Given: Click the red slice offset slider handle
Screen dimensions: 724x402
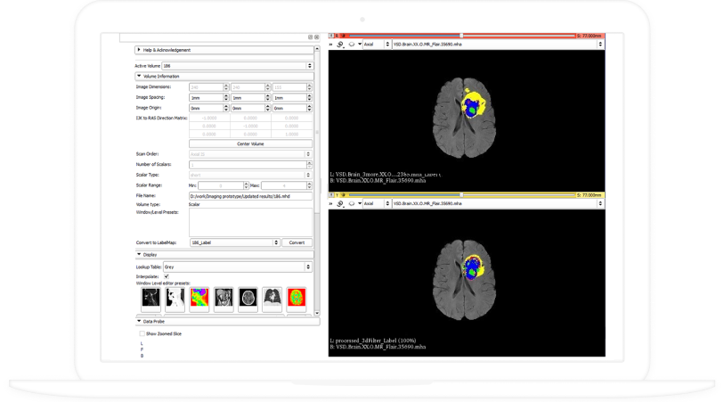Looking at the screenshot, I should 460,36.
